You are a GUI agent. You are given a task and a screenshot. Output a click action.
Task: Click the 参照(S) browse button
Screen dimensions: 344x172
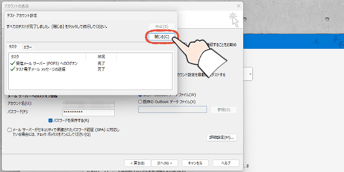224,110
